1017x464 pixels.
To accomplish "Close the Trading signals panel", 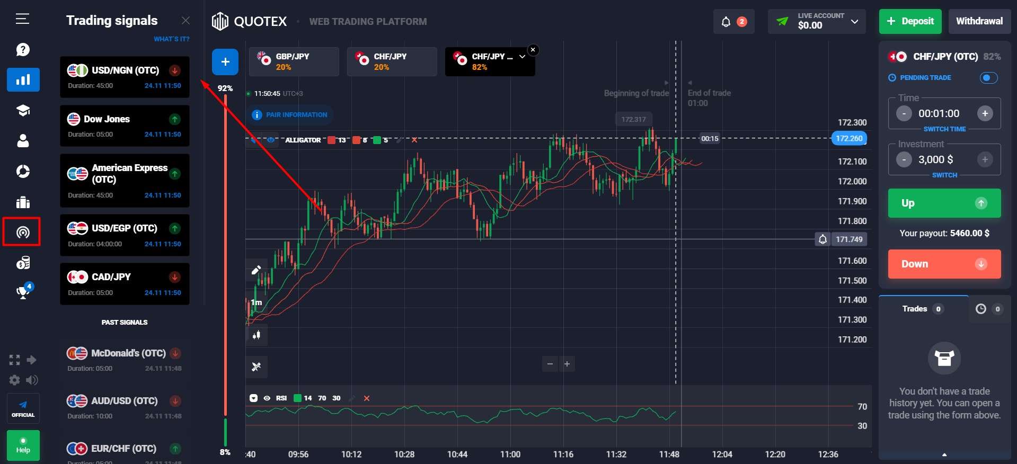I will [185, 20].
